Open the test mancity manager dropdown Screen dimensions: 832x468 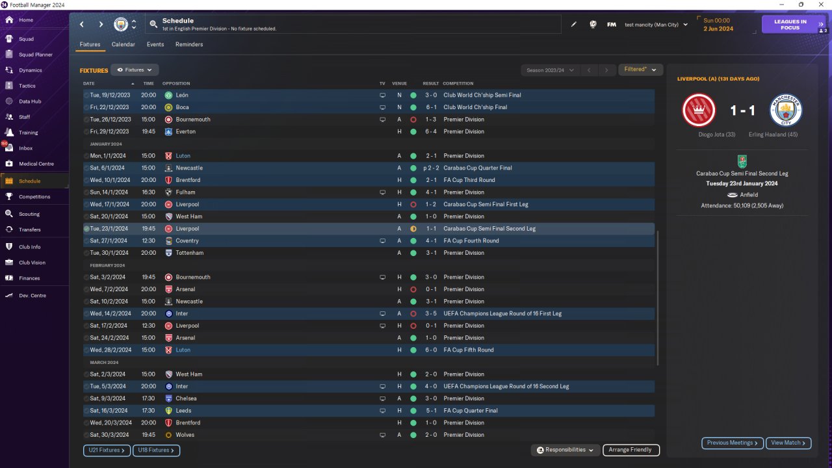tap(656, 25)
